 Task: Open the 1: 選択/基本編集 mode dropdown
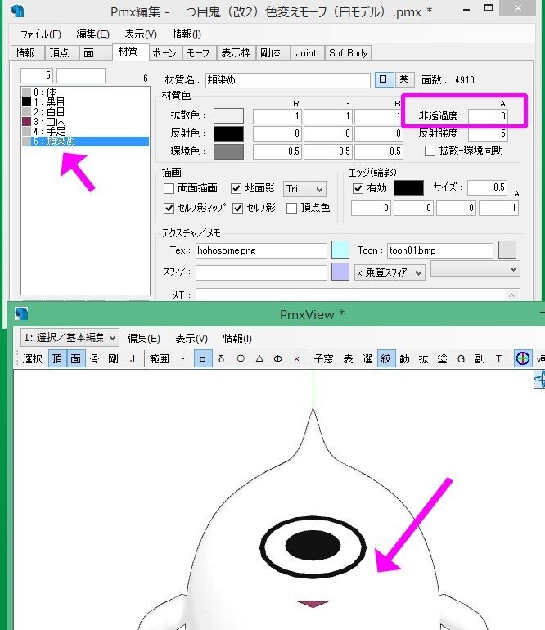[69, 337]
